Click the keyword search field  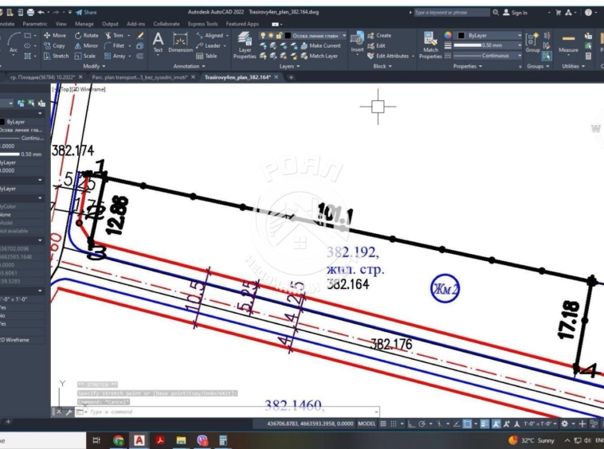(x=452, y=13)
